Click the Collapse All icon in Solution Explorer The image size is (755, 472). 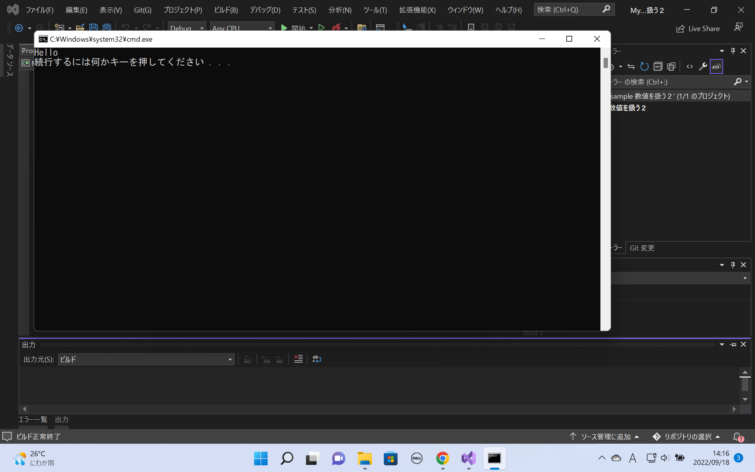tap(658, 66)
